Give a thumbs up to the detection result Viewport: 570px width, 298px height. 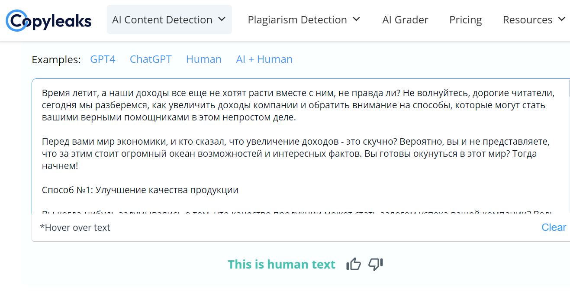coord(353,264)
